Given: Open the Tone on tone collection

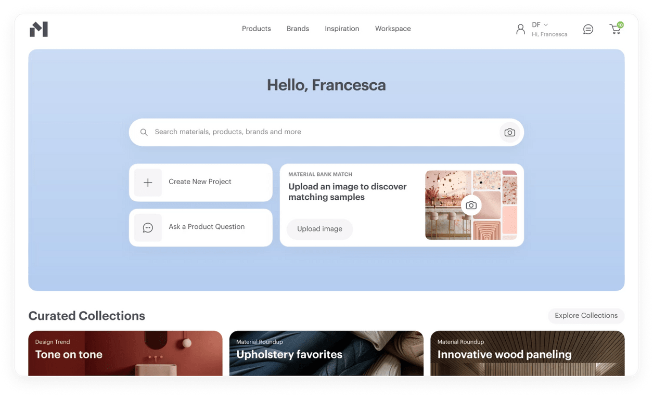Looking at the screenshot, I should 125,354.
